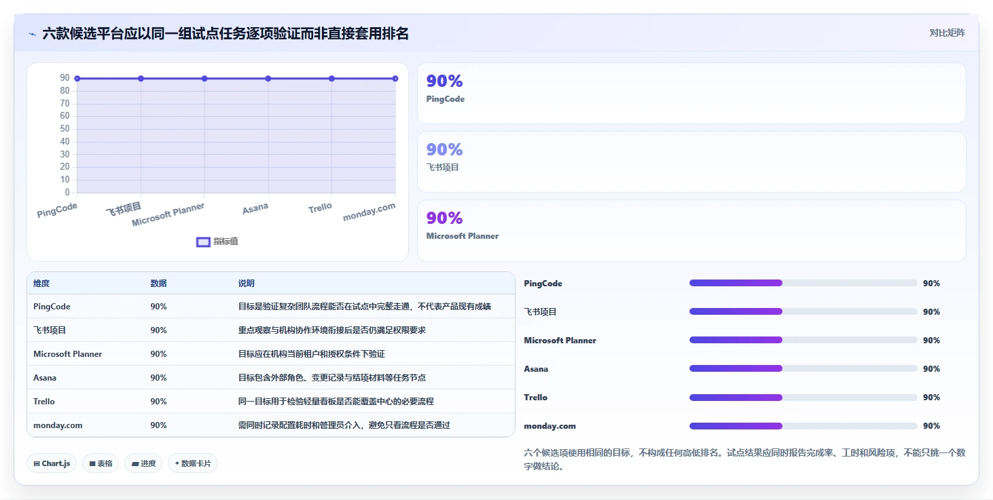993x500 pixels.
Task: Toggle the 指标值 legend swatch
Action: point(203,242)
